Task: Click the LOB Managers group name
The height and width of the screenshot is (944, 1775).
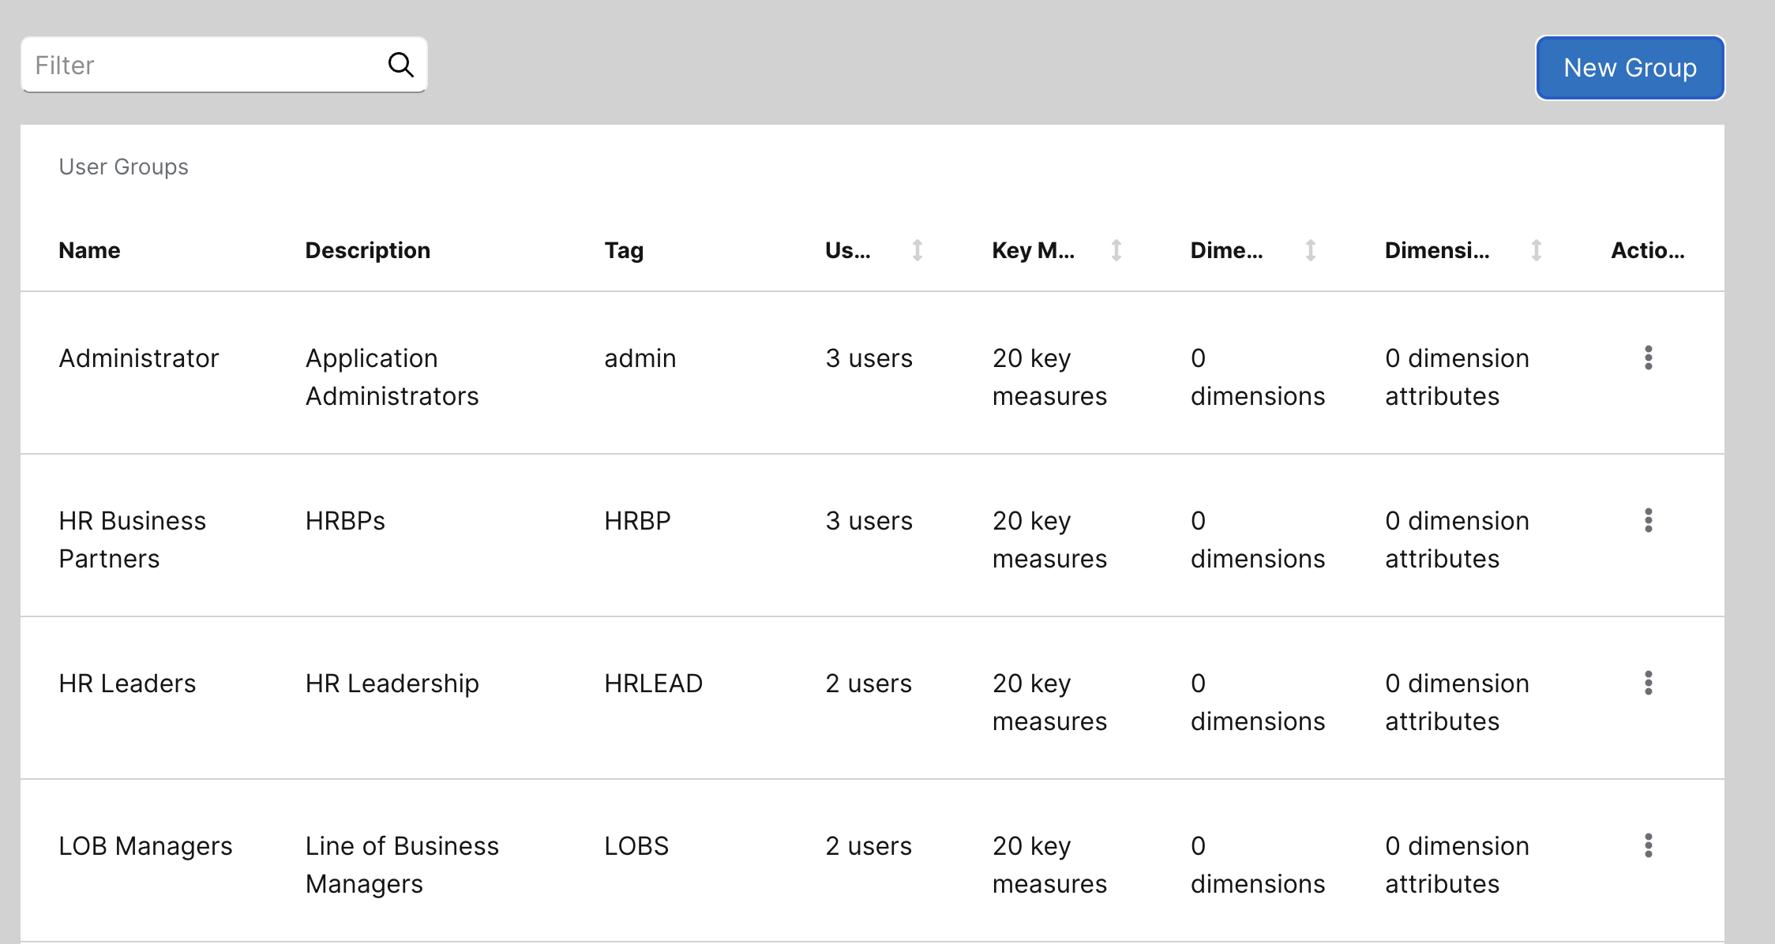Action: pos(145,846)
